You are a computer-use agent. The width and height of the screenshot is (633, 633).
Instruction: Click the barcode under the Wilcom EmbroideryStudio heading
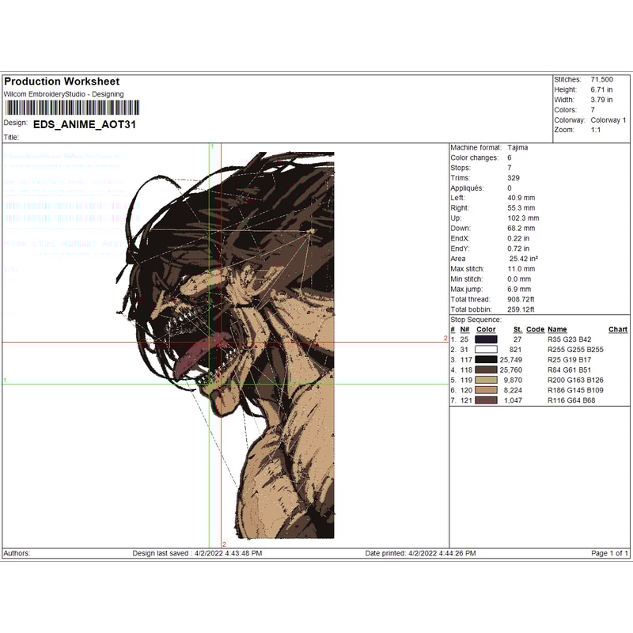[x=71, y=108]
